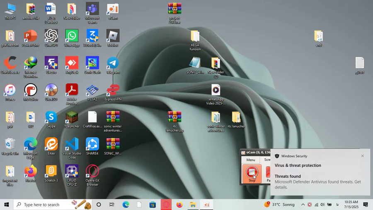Open network settings tray icon
Screen dimensions: 373x210
click(x=316, y=205)
